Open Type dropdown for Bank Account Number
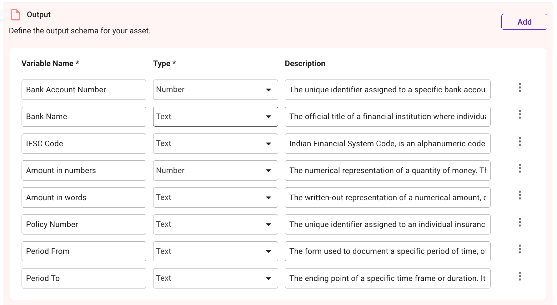The height and width of the screenshot is (305, 557). pyautogui.click(x=215, y=90)
